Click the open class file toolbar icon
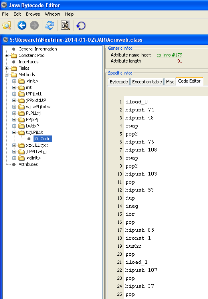The image size is (208, 299). [7, 25]
